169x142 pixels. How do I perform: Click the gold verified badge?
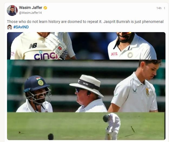point(45,8)
